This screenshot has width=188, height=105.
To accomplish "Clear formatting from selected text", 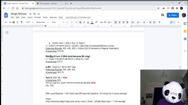I will pyautogui.click(x=159, y=22).
